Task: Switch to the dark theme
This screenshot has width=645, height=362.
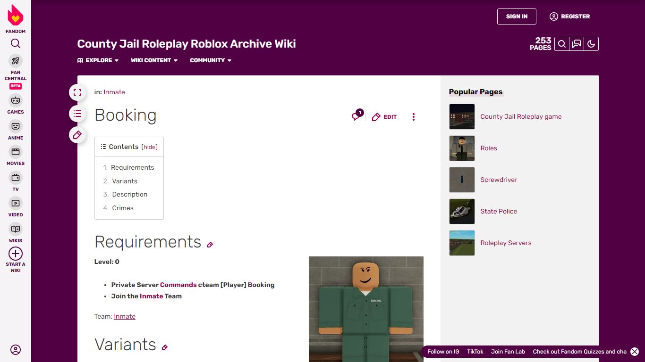Action: 591,44
